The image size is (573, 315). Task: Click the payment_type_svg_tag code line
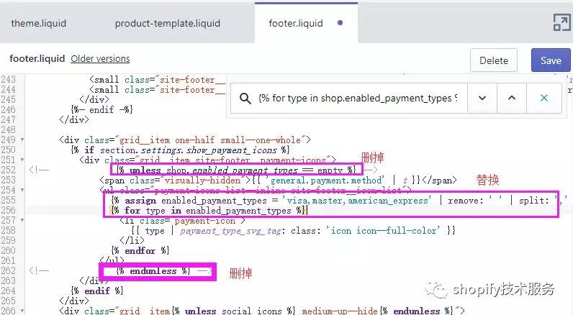click(x=293, y=231)
